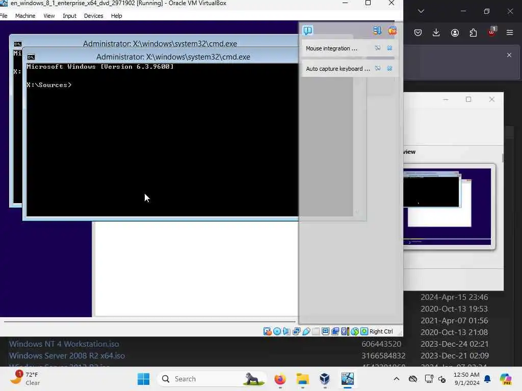
Task: Click the front cmd.exe window system icon
Action: [31, 57]
